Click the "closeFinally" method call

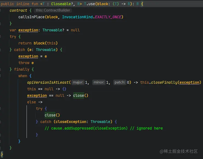pos(164,82)
